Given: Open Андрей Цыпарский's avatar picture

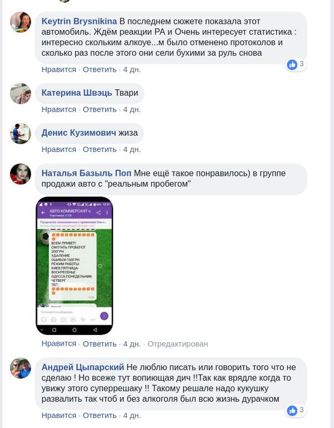Looking at the screenshot, I should (x=21, y=368).
